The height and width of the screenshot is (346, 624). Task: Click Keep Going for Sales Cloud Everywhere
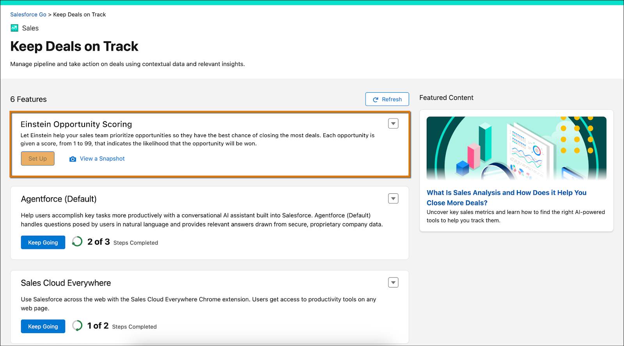click(43, 327)
